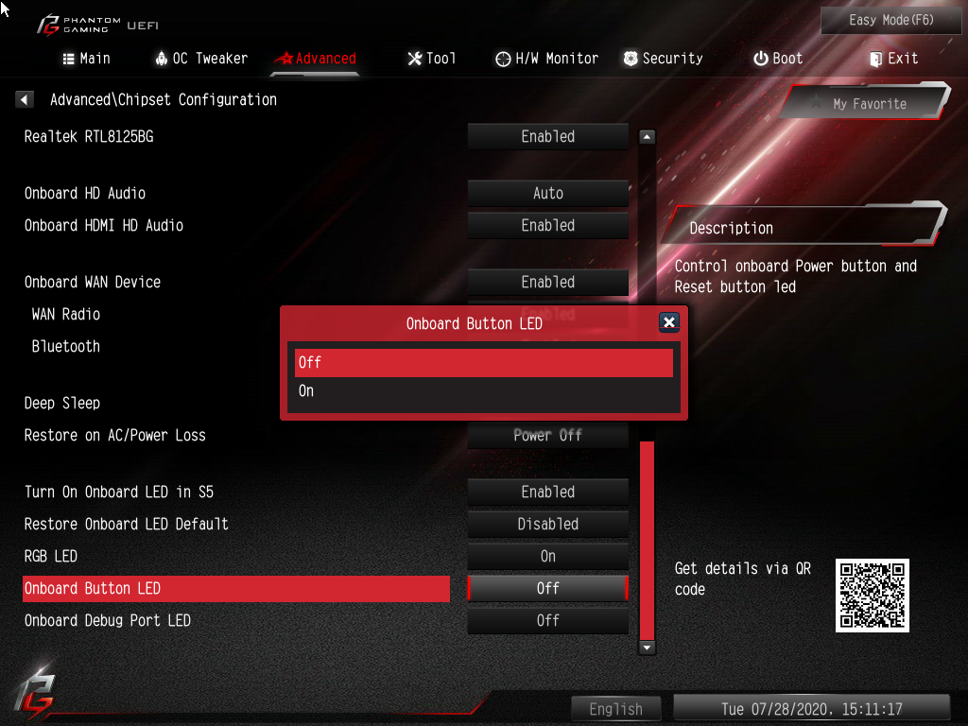Open Onboard HD Audio Auto dropdown

548,193
